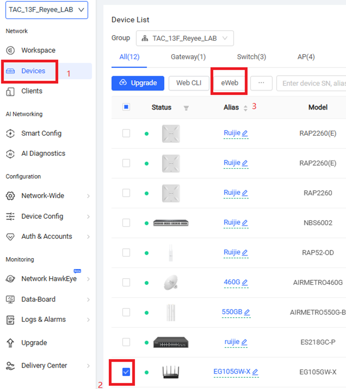Edit alias pencil for ES218GC-P device
The image size is (346, 389).
[244, 342]
